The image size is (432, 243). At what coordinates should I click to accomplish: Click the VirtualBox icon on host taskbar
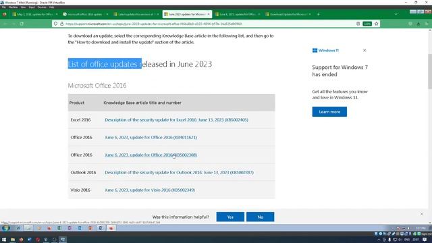coord(63,240)
